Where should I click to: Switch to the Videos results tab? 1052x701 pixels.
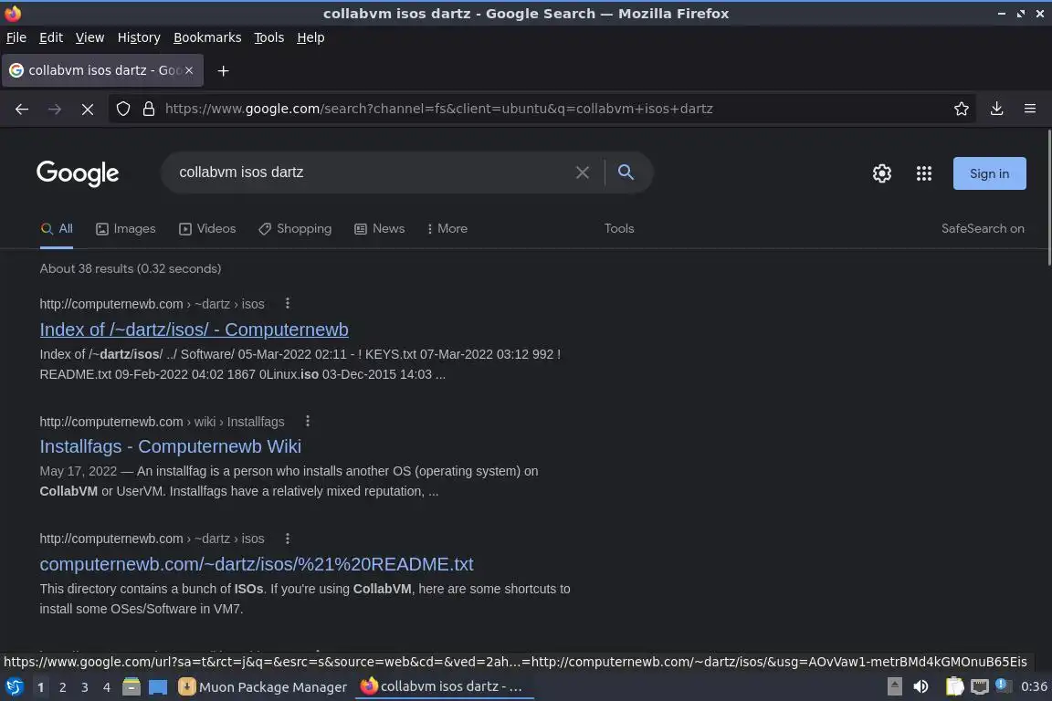tap(207, 229)
